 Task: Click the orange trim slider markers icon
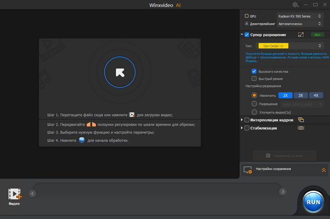click(x=91, y=124)
